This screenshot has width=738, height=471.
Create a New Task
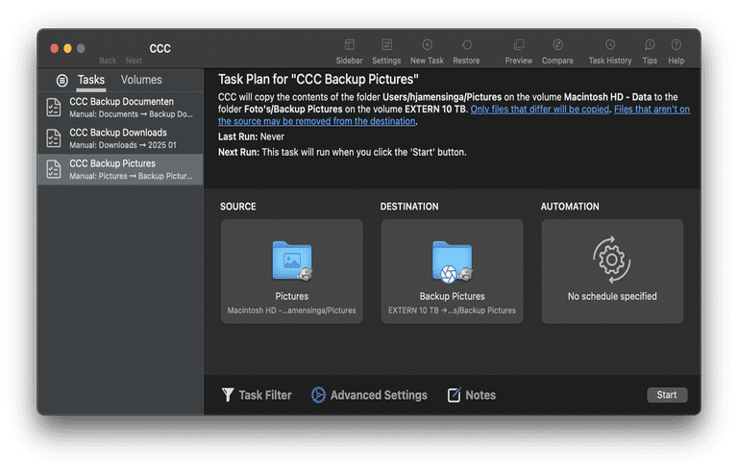427,45
